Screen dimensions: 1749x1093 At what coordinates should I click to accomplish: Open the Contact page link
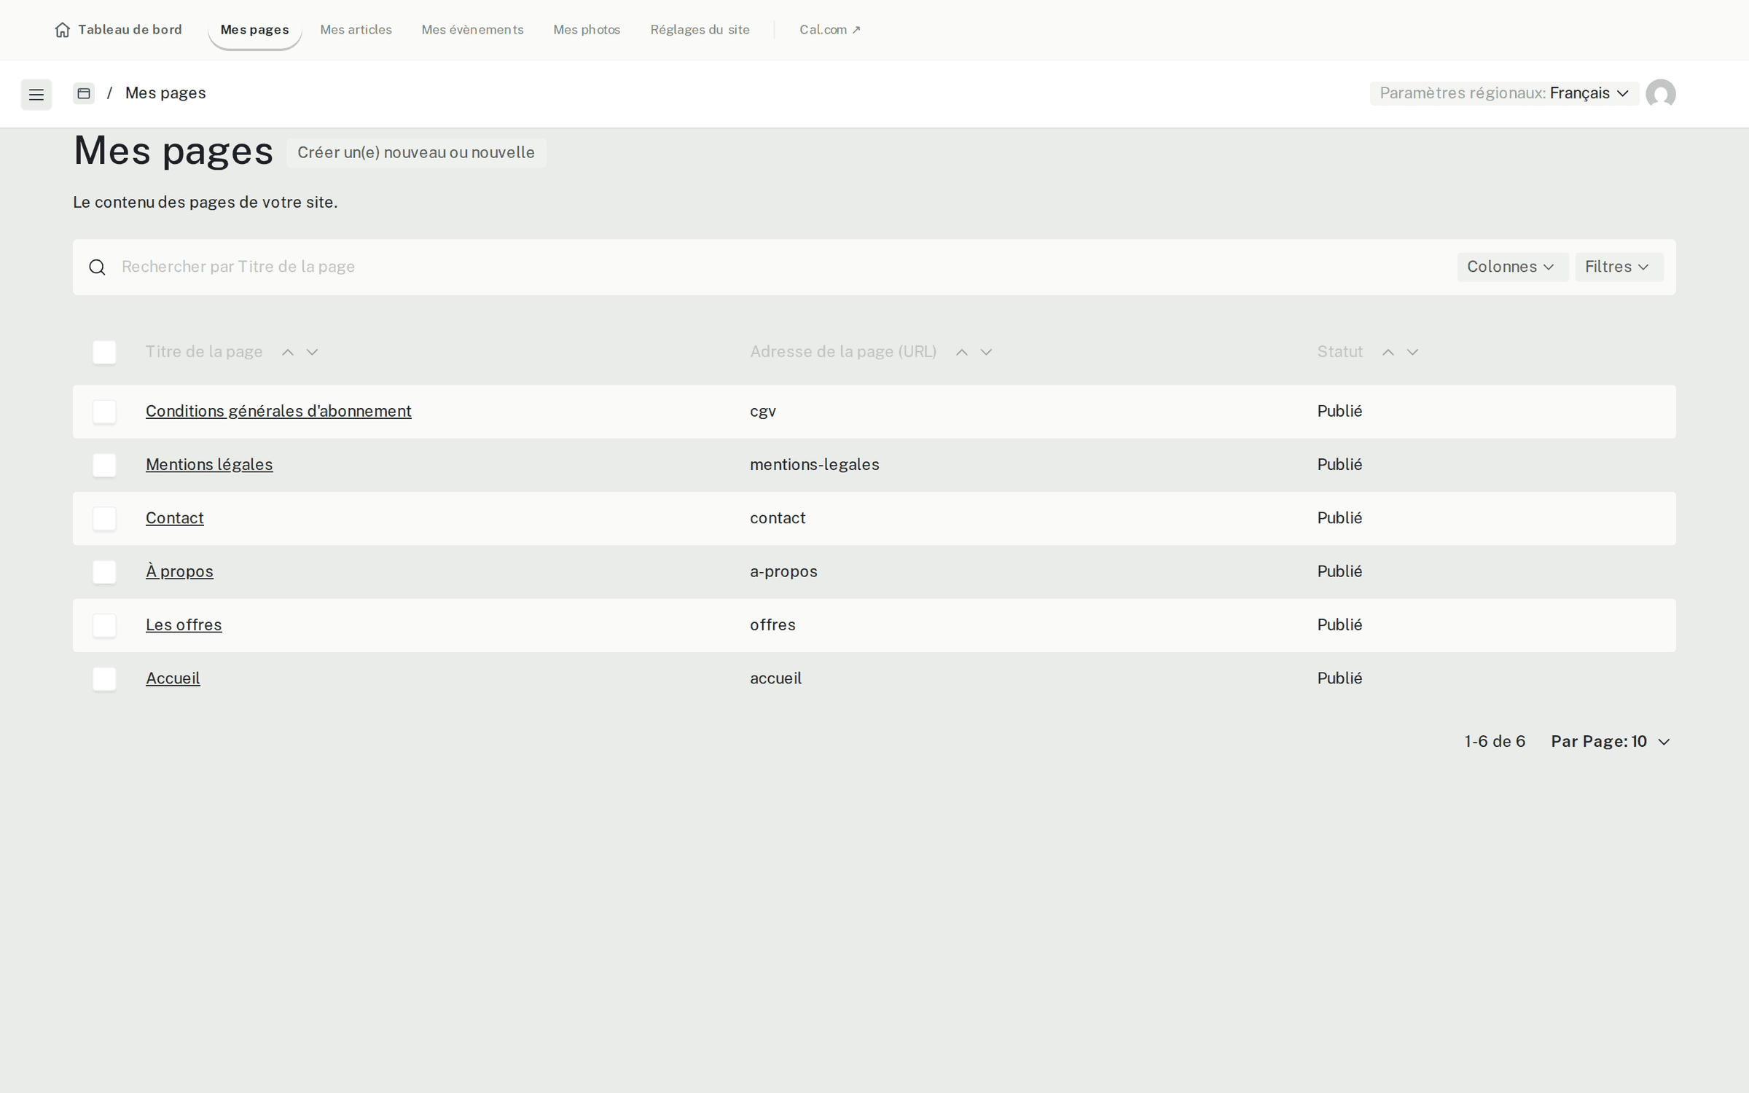click(x=175, y=517)
